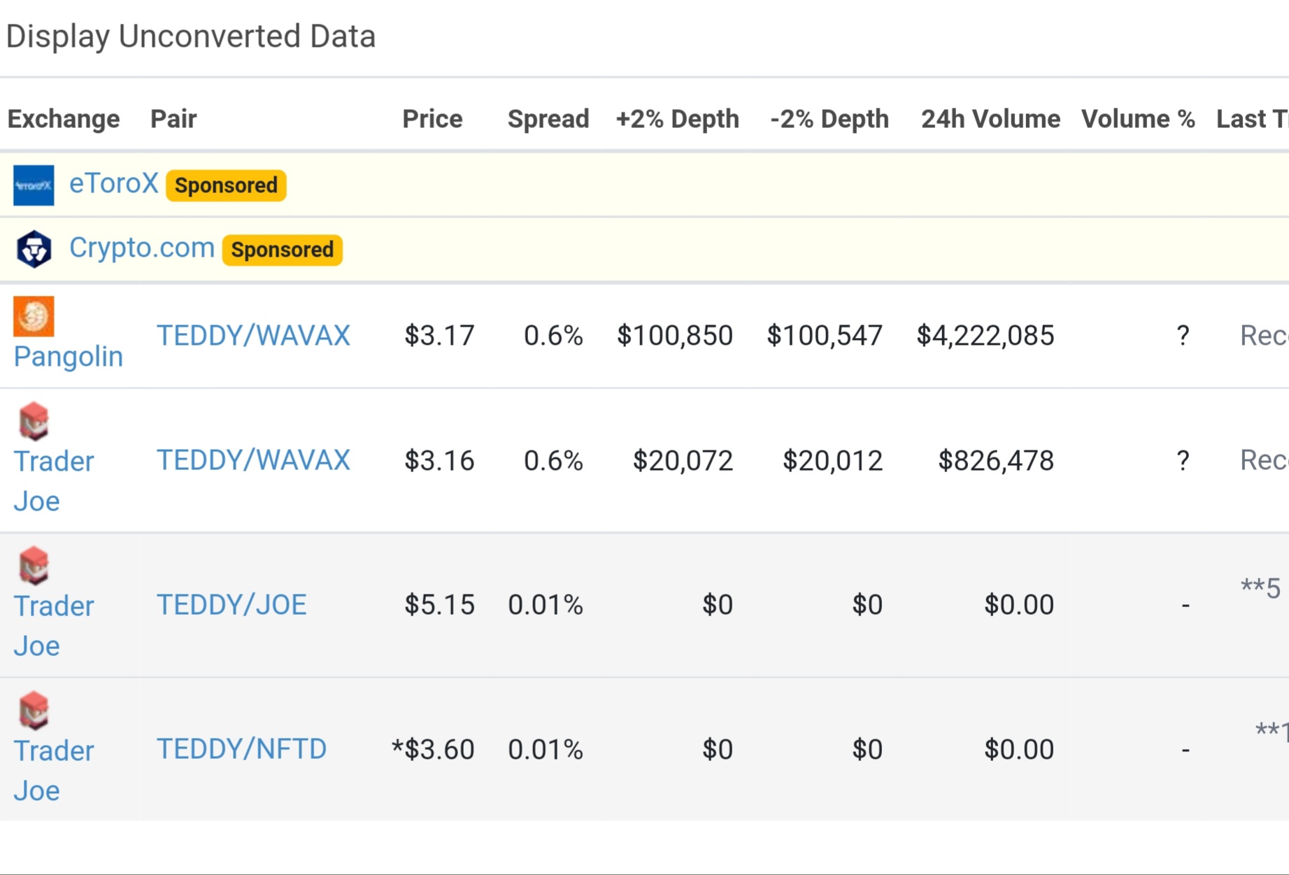
Task: Click the $20,012 depth value
Action: [832, 461]
